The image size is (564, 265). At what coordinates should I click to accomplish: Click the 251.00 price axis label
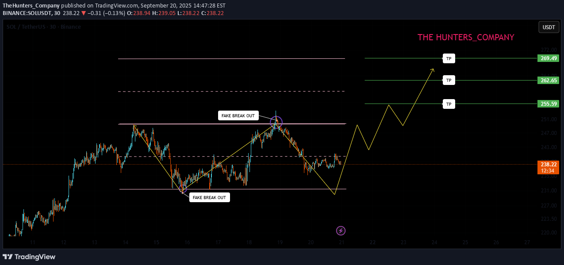click(548, 119)
